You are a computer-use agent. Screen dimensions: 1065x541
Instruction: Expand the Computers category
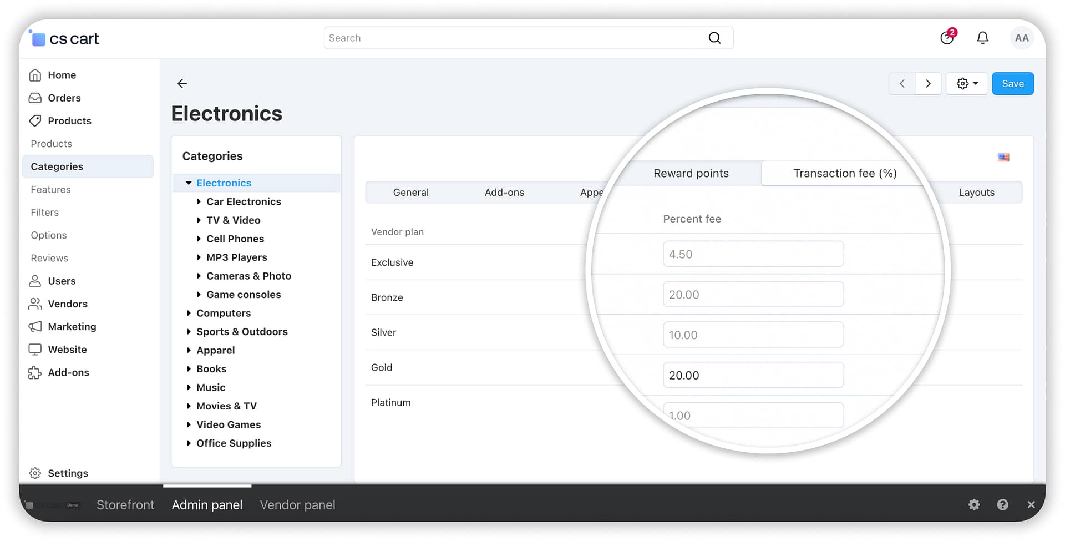pyautogui.click(x=189, y=313)
